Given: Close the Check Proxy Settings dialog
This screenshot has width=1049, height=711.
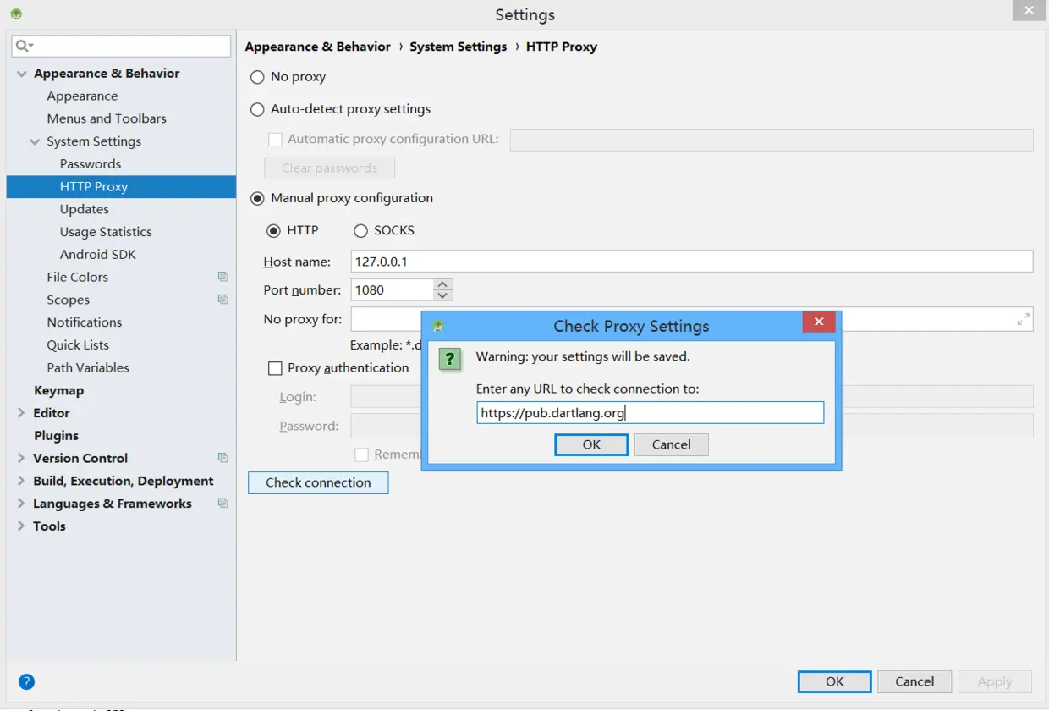Looking at the screenshot, I should 819,322.
